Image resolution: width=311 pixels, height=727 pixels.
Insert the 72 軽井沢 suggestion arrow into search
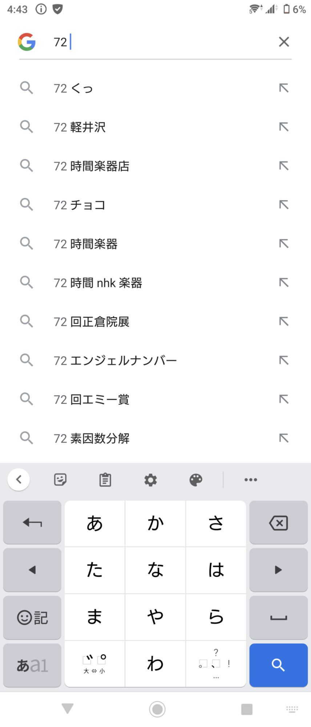284,127
